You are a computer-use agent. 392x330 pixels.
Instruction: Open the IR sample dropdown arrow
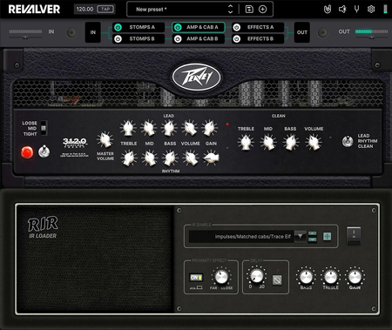300,236
